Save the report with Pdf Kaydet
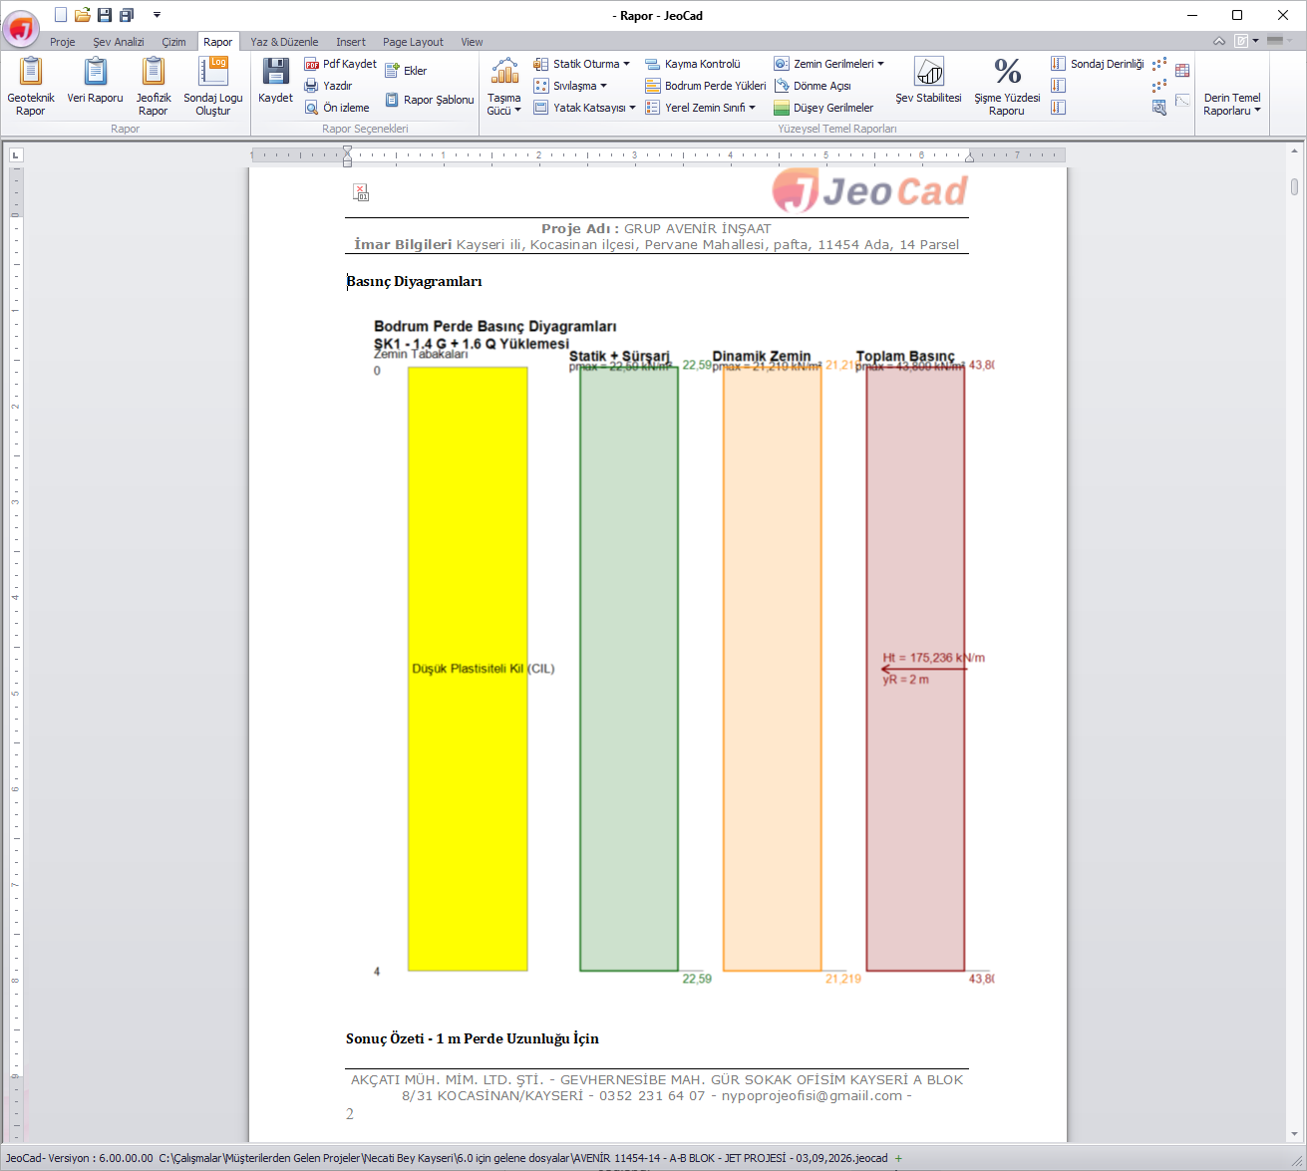Viewport: 1307px width, 1171px height. pos(340,64)
